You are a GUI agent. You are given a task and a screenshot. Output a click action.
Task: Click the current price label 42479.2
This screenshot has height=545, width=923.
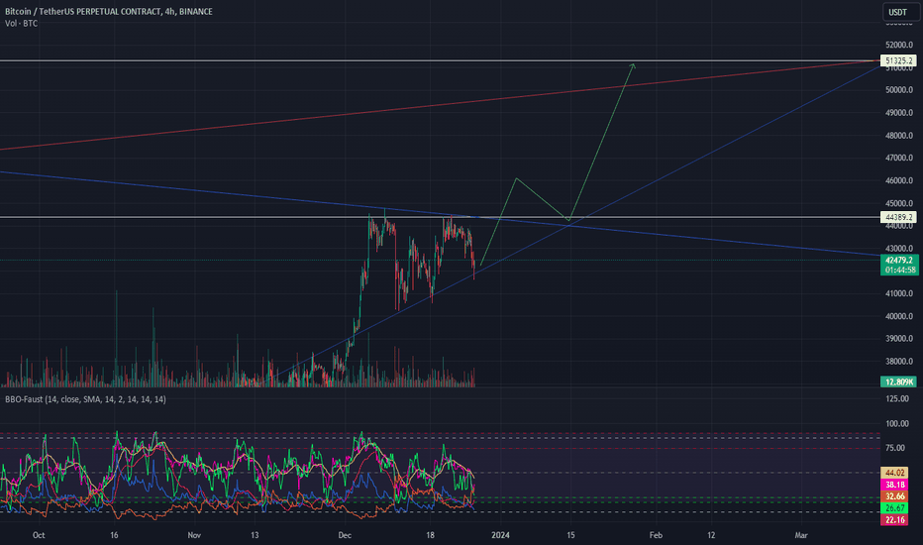pos(899,260)
